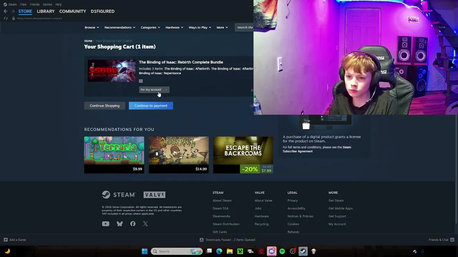Image resolution: width=458 pixels, height=257 pixels.
Task: Click the Valve logo in the footer
Action: [x=155, y=195]
